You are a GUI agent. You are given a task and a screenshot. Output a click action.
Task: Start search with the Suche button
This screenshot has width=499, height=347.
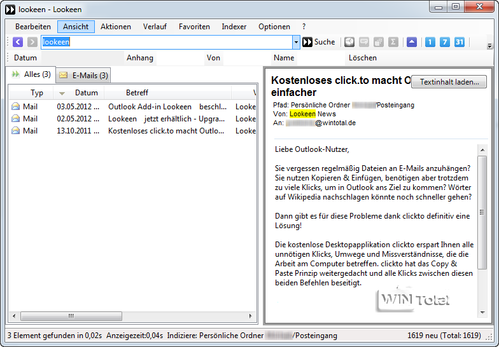pos(318,42)
